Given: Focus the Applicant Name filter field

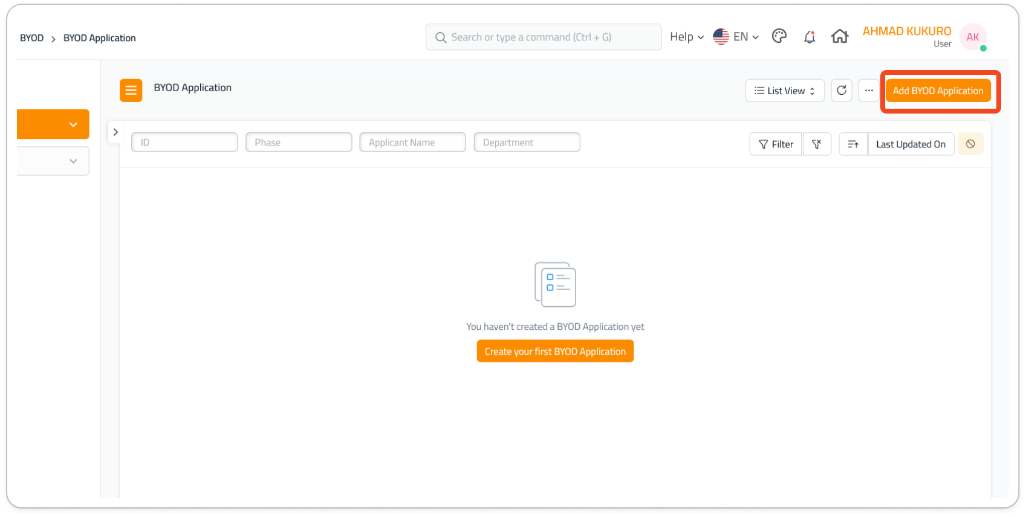Looking at the screenshot, I should click(x=412, y=143).
